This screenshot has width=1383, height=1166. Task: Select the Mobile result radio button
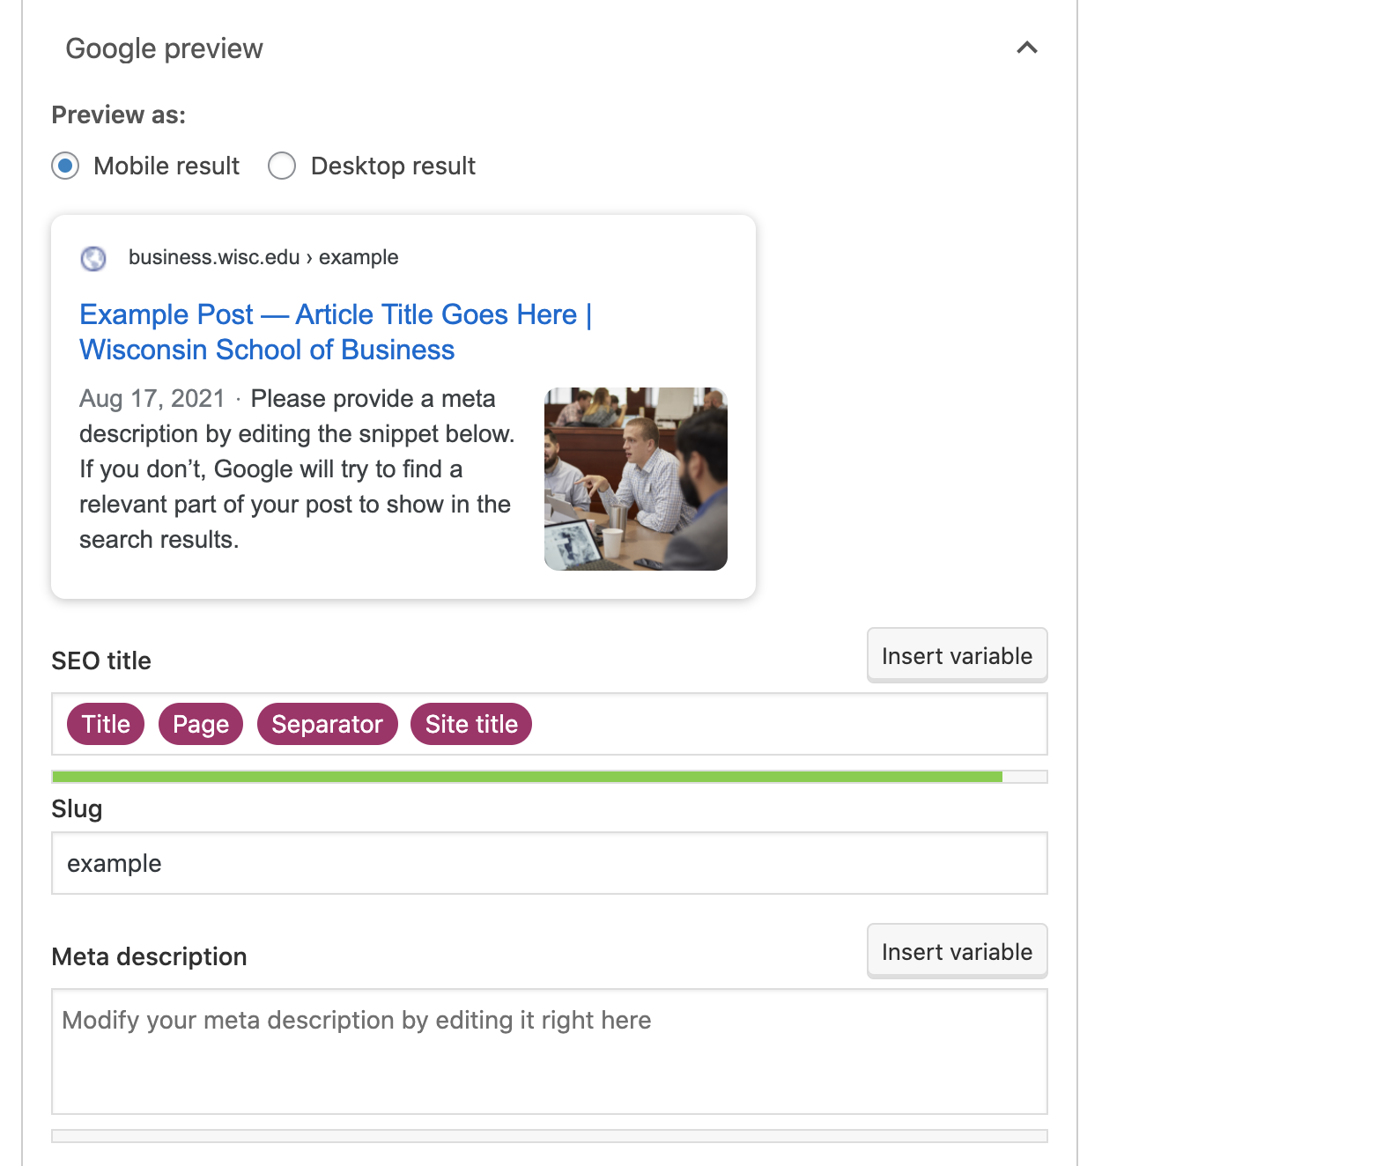click(65, 166)
